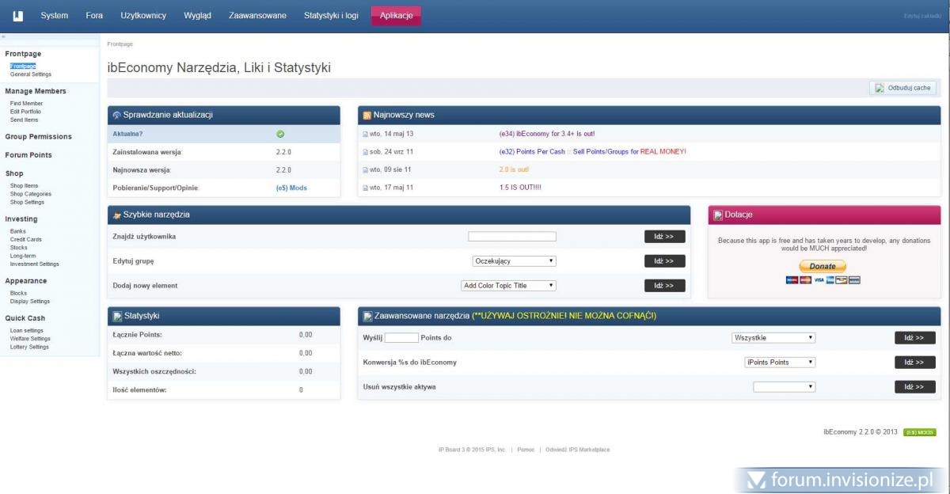Click the RSS icon beside Najnowszy news

pyautogui.click(x=367, y=115)
